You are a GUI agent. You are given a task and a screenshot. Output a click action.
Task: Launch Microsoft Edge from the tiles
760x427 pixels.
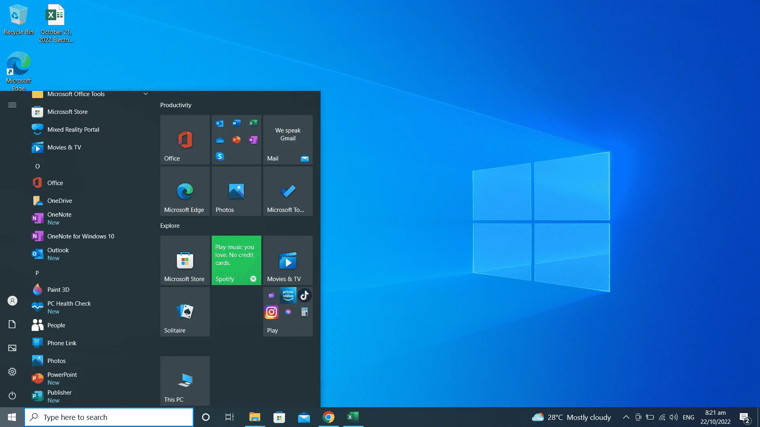(185, 191)
